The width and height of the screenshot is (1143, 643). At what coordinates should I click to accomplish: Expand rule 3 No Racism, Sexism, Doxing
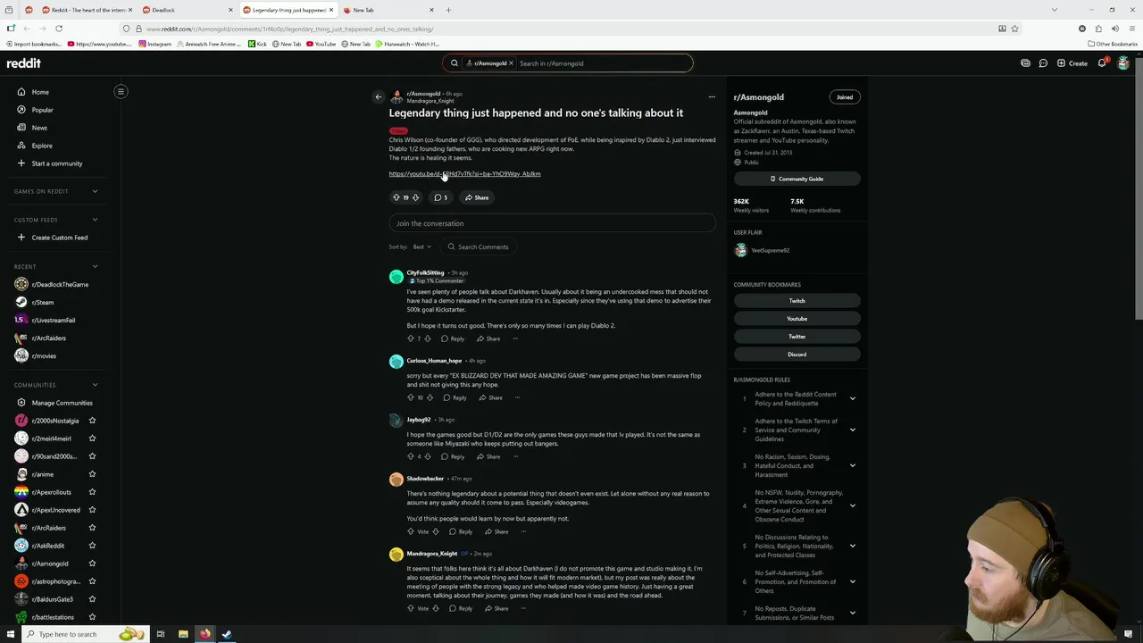[x=852, y=465]
